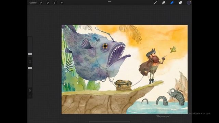Open the Adjustments magic wand menu
Viewport: 219px width, 123px height.
pyautogui.click(x=48, y=3)
